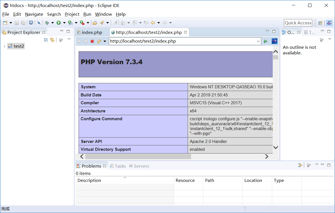Screen dimensions: 335x213
Task: Click the Open Perspective icon
Action: [x=320, y=23]
